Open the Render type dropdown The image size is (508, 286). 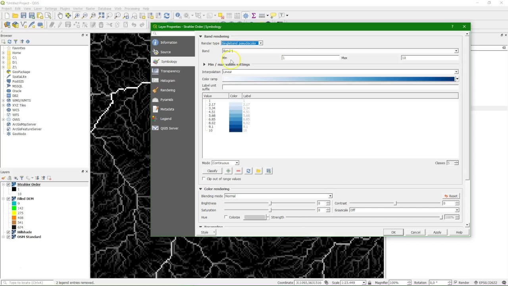click(x=242, y=43)
